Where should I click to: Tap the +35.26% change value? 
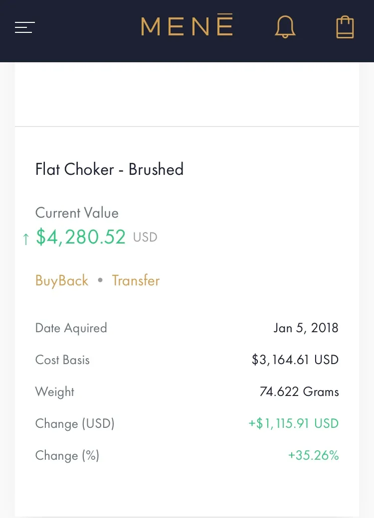pyautogui.click(x=314, y=455)
